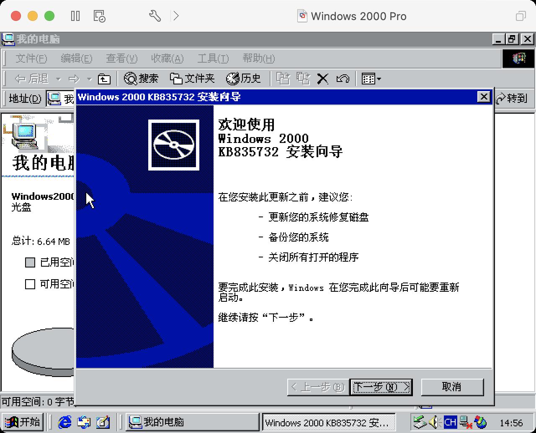Click the disabled 上一步(B) back button
Screen dimensions: 536x433
[318, 387]
